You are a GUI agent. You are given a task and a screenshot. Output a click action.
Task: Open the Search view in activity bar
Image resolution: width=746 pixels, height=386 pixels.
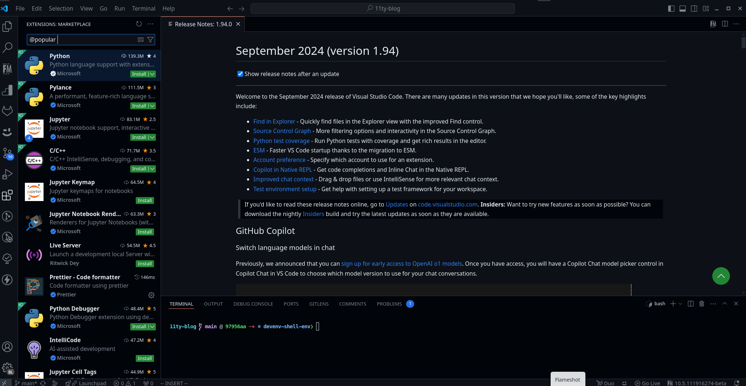(x=7, y=47)
